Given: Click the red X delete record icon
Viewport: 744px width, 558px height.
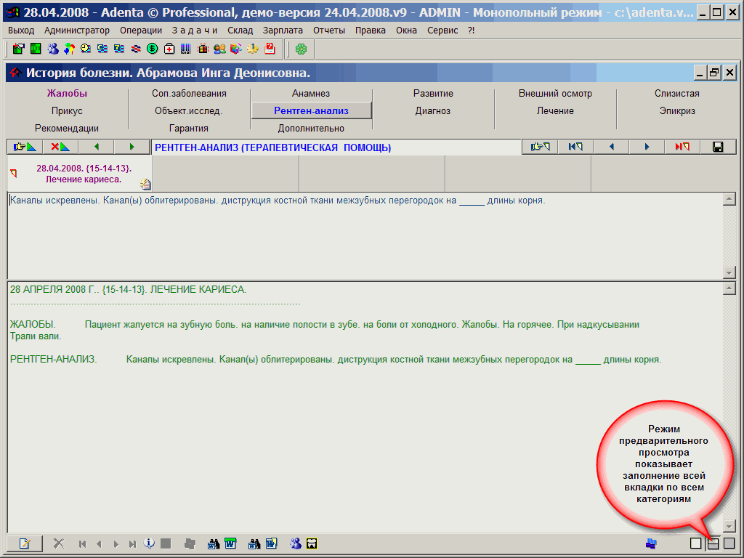Looking at the screenshot, I should tap(60, 147).
